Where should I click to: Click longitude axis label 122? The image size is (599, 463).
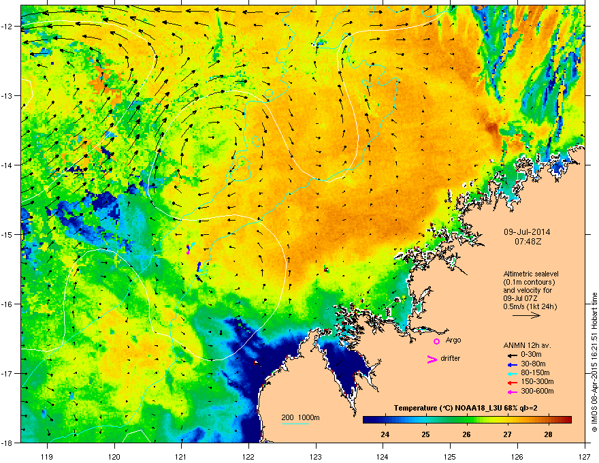click(x=248, y=456)
